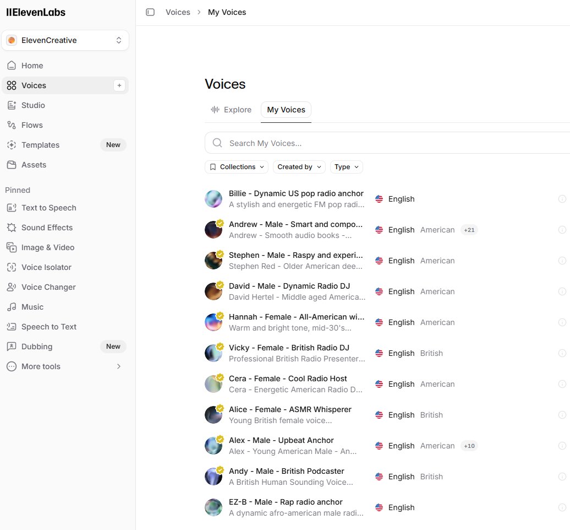Click the ElevenLabs logo
This screenshot has height=530, width=570.
36,12
